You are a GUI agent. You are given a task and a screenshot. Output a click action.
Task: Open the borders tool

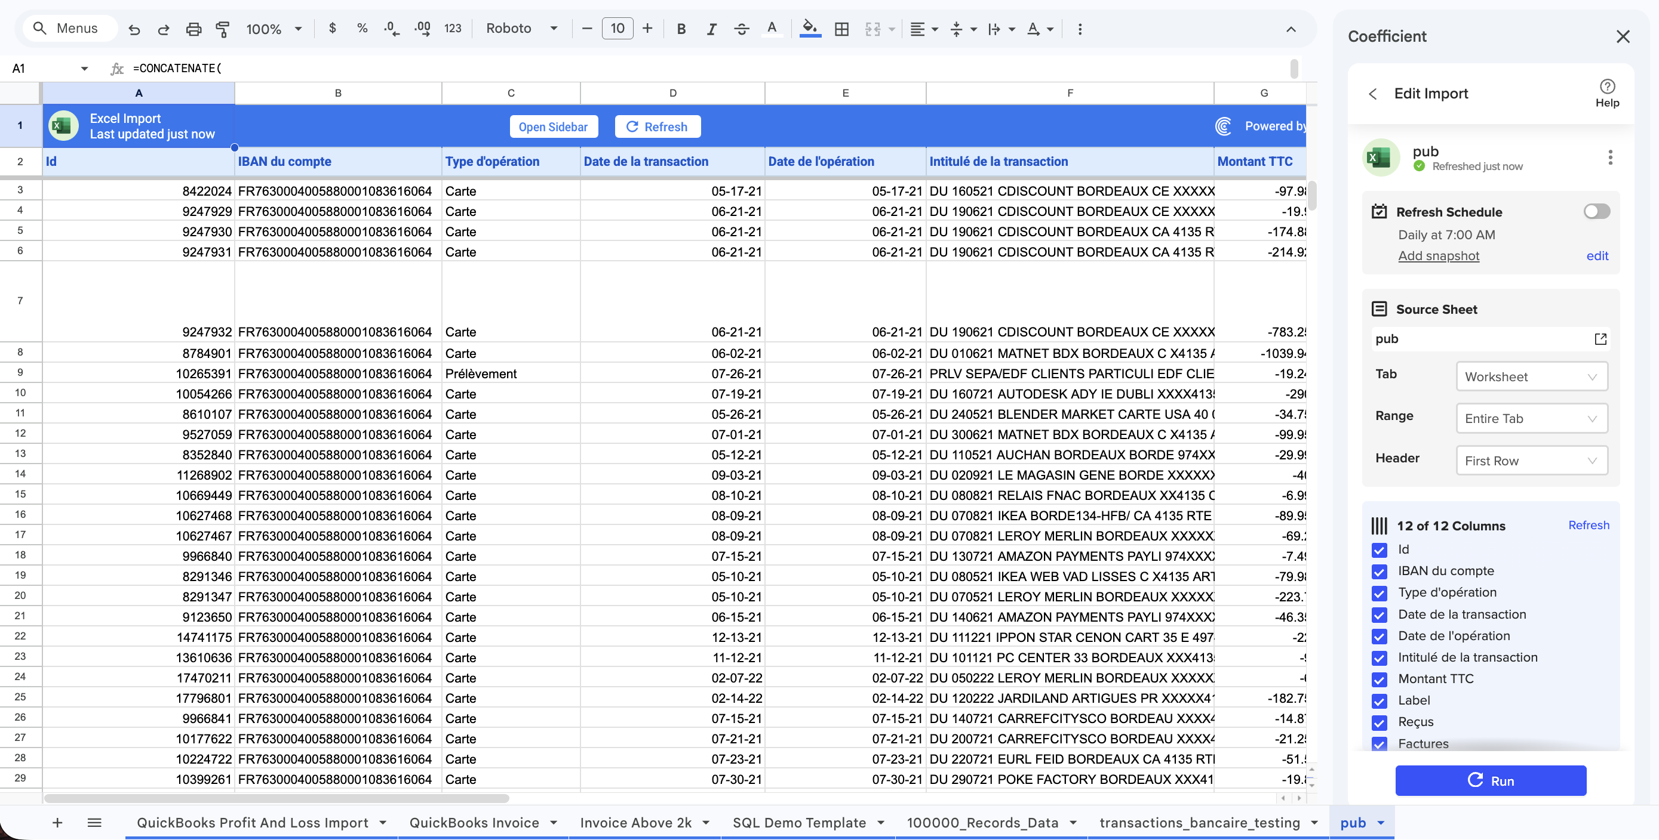[x=841, y=29]
